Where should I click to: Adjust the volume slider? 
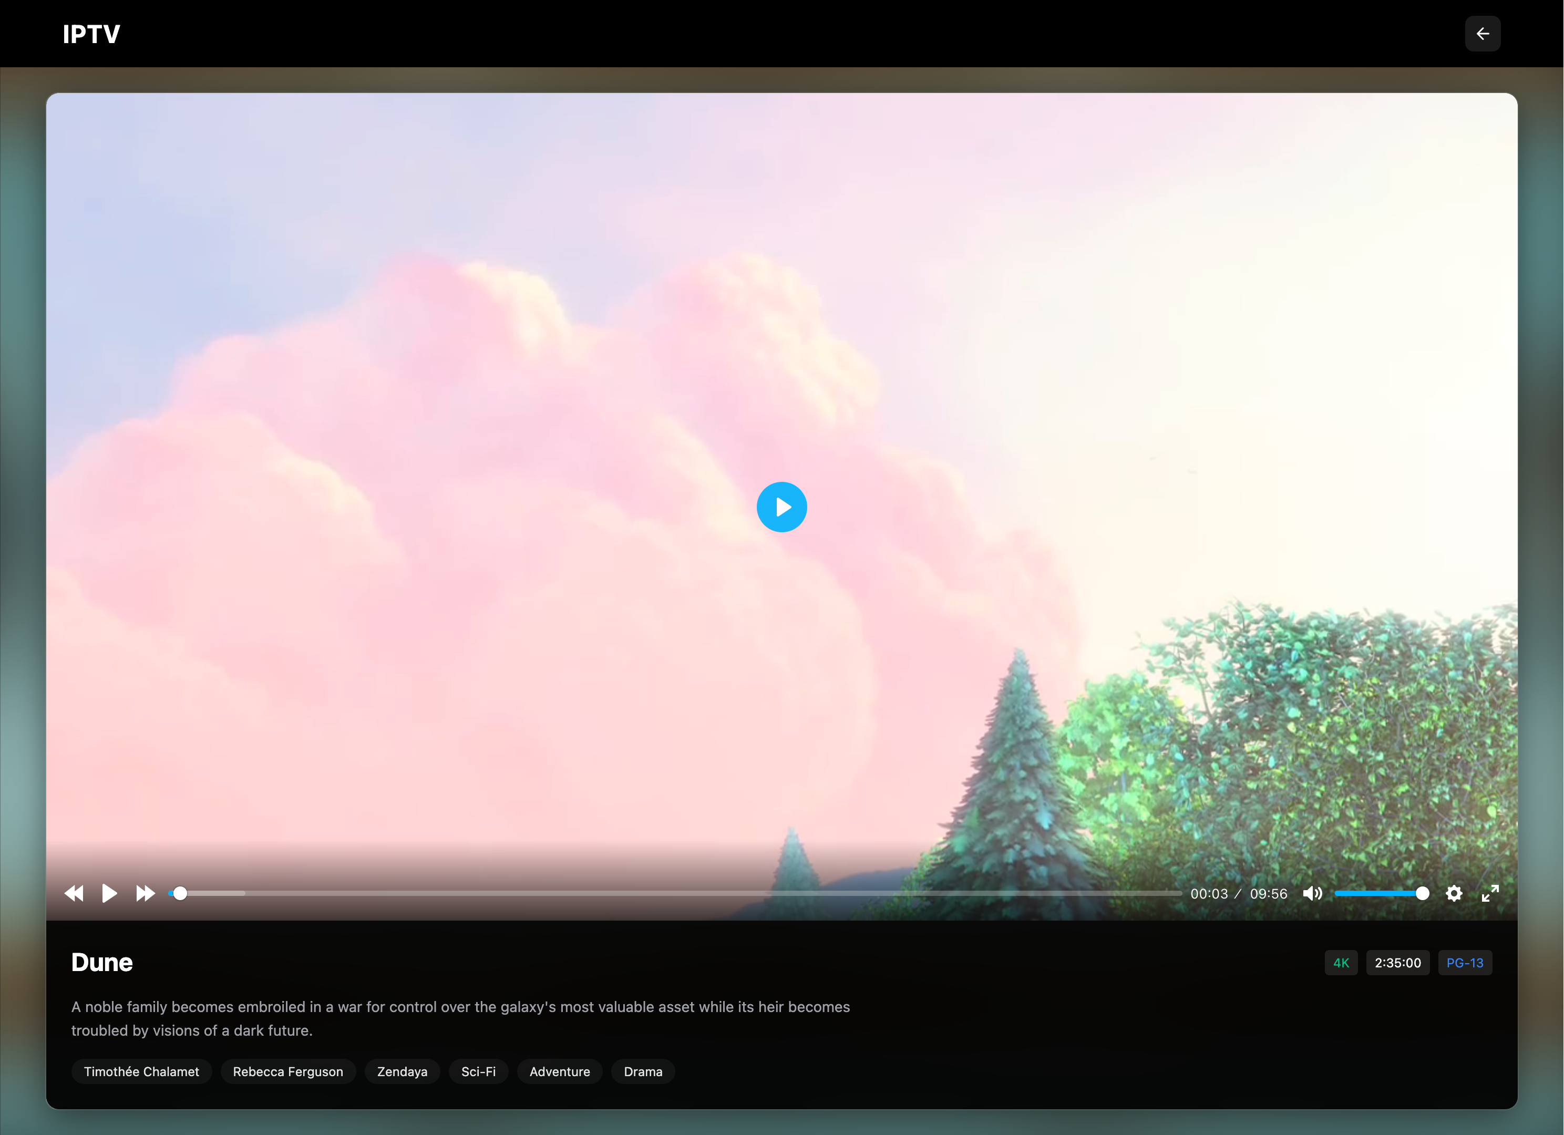point(1378,894)
